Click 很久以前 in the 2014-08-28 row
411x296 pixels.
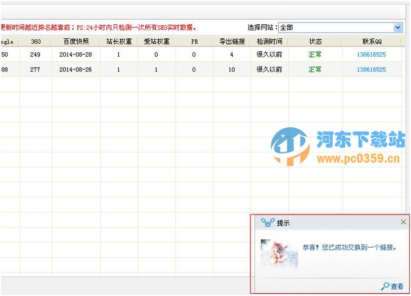(x=269, y=55)
